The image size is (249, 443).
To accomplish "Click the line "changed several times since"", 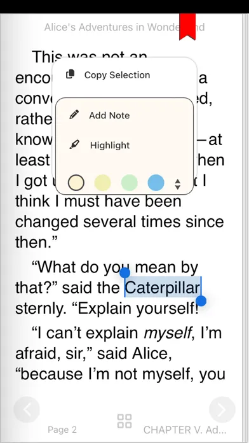I will 119,221.
